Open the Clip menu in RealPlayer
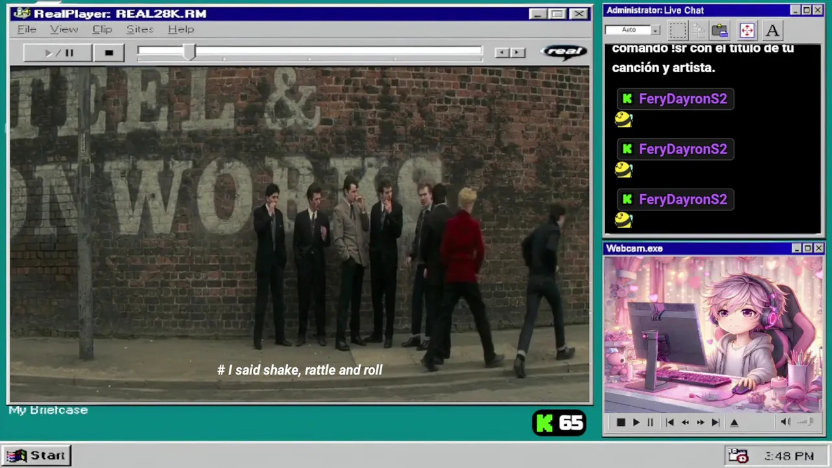The width and height of the screenshot is (832, 468). [x=102, y=29]
